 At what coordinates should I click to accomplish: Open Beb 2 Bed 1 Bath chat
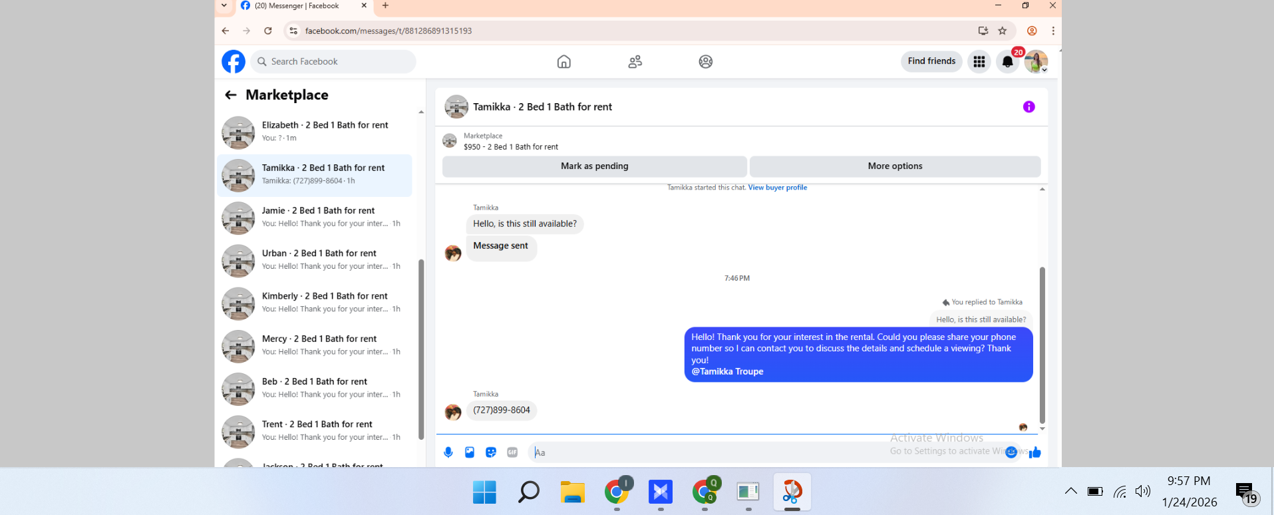(x=314, y=389)
